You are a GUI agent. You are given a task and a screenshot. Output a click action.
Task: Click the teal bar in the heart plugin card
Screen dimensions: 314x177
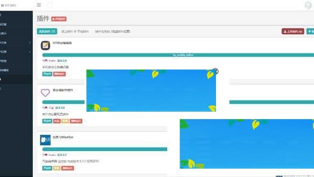[64, 102]
